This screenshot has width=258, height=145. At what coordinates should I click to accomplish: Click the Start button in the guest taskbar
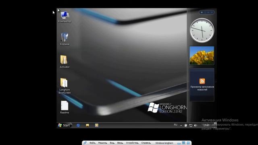64,125
